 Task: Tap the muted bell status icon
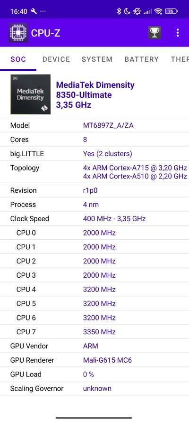coord(137,11)
